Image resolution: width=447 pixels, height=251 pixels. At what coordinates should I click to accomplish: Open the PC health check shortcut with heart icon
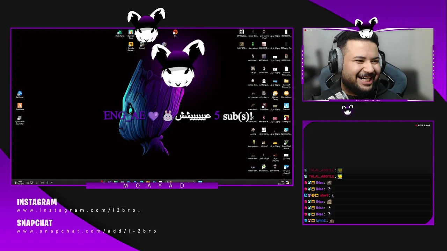pyautogui.click(x=286, y=169)
